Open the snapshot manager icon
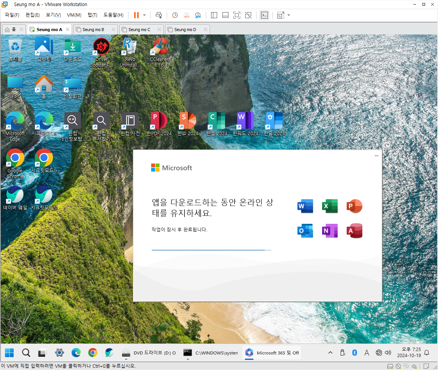The height and width of the screenshot is (370, 438). coord(198,15)
